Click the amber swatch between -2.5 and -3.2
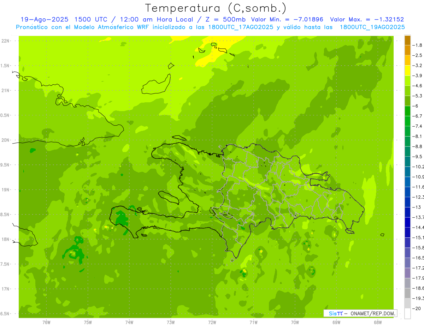 [x=408, y=60]
